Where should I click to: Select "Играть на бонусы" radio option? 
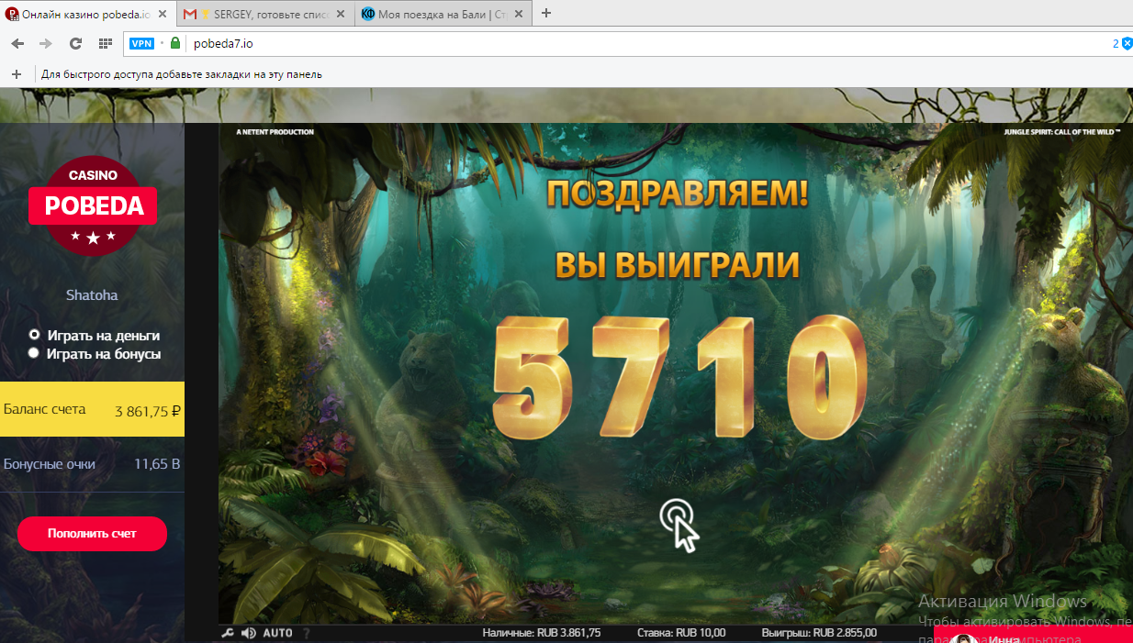click(34, 353)
